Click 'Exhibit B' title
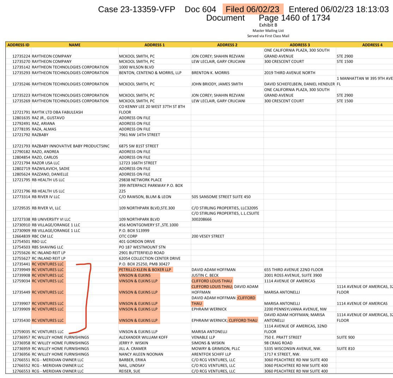 [268, 25]
